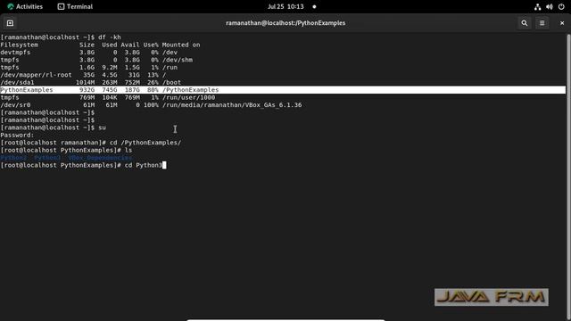Click the '/dev/sda1' filesystem entry

(x=17, y=83)
